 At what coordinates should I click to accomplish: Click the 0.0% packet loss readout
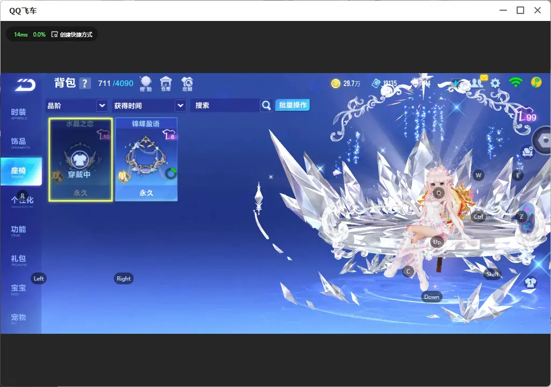click(x=39, y=34)
